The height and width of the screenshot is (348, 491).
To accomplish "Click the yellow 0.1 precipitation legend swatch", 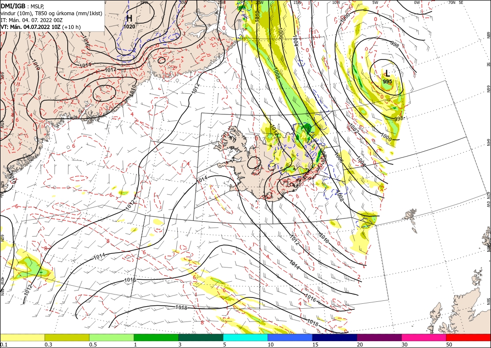I will [22, 337].
